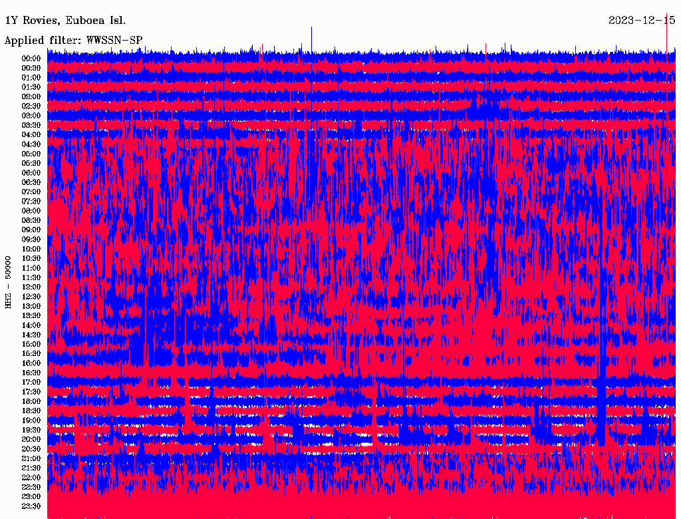Choose the 22:00 time row label
Screen dimensions: 681x519
tap(31, 478)
